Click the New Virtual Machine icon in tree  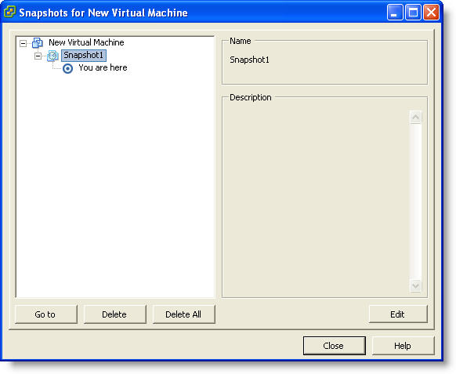(38, 43)
